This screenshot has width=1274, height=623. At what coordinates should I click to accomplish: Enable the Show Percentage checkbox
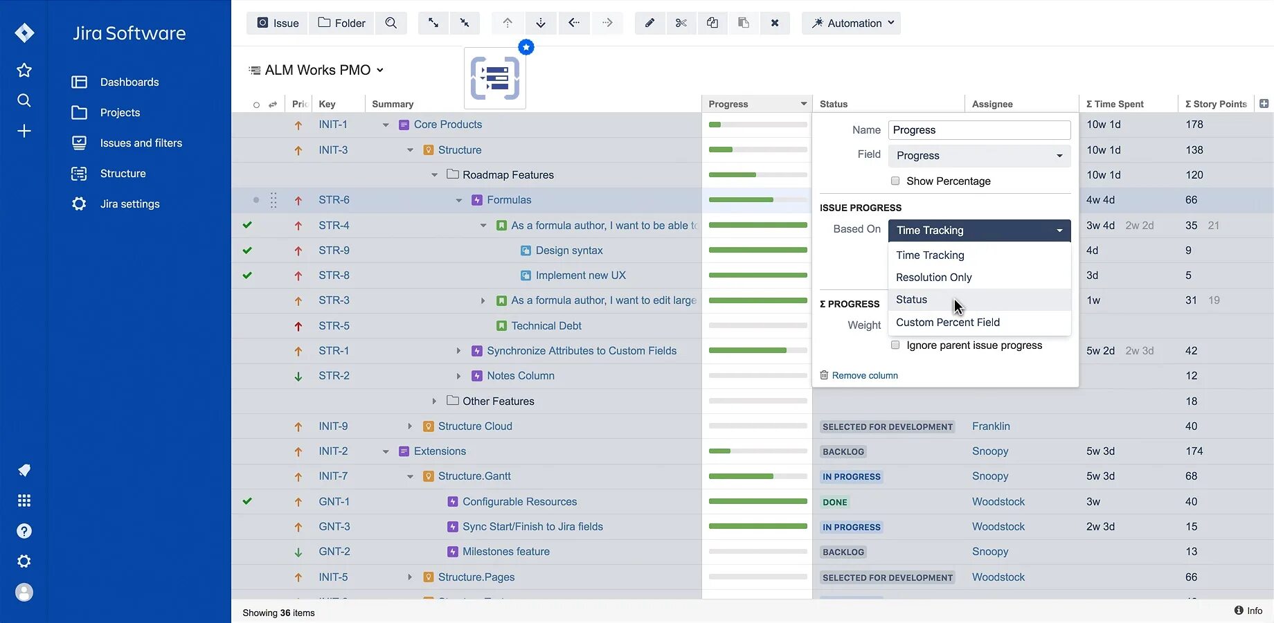[x=895, y=181]
